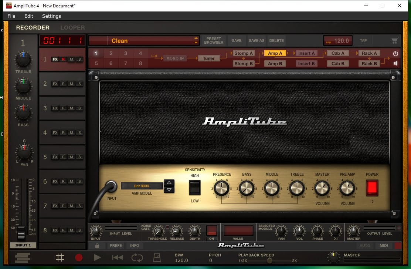Click the BPM 120.0 display at top
This screenshot has height=269, width=411.
(337, 41)
